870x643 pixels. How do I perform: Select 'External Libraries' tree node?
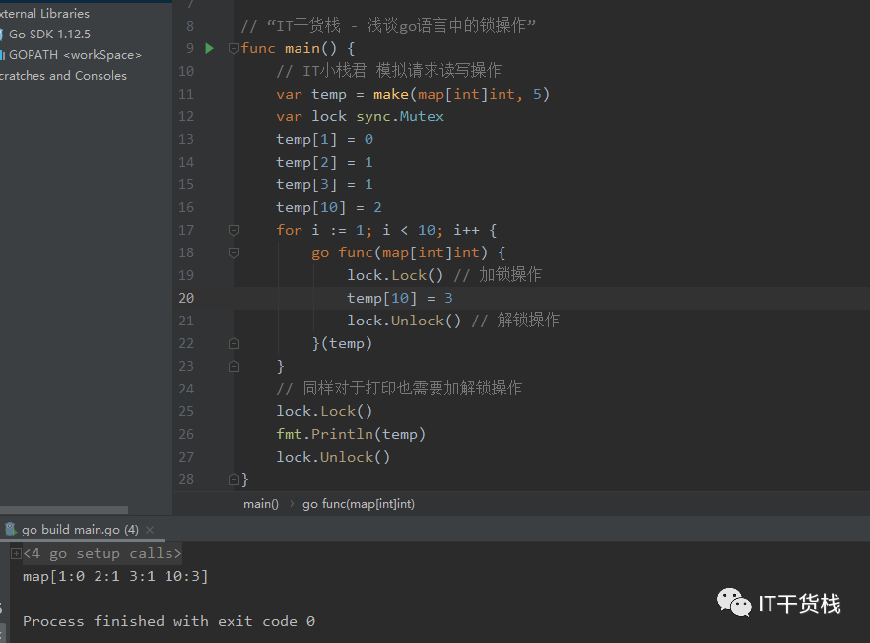coord(45,14)
